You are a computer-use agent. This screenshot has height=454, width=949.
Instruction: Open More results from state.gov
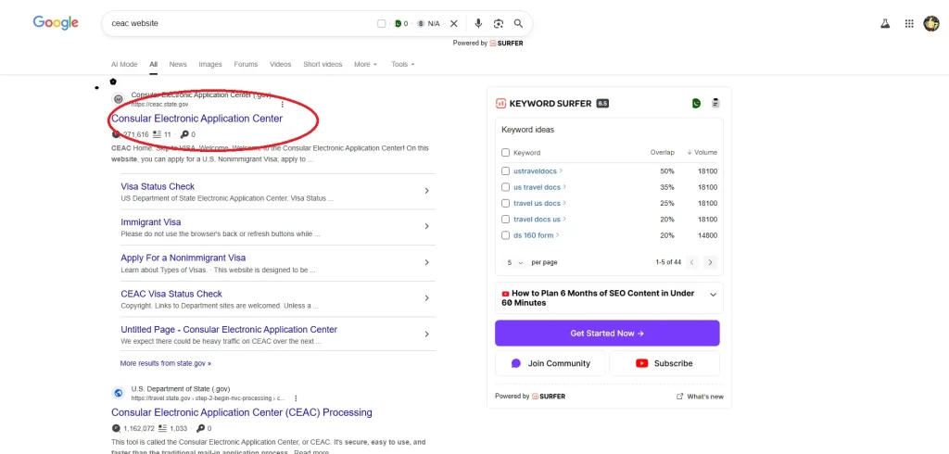[165, 364]
